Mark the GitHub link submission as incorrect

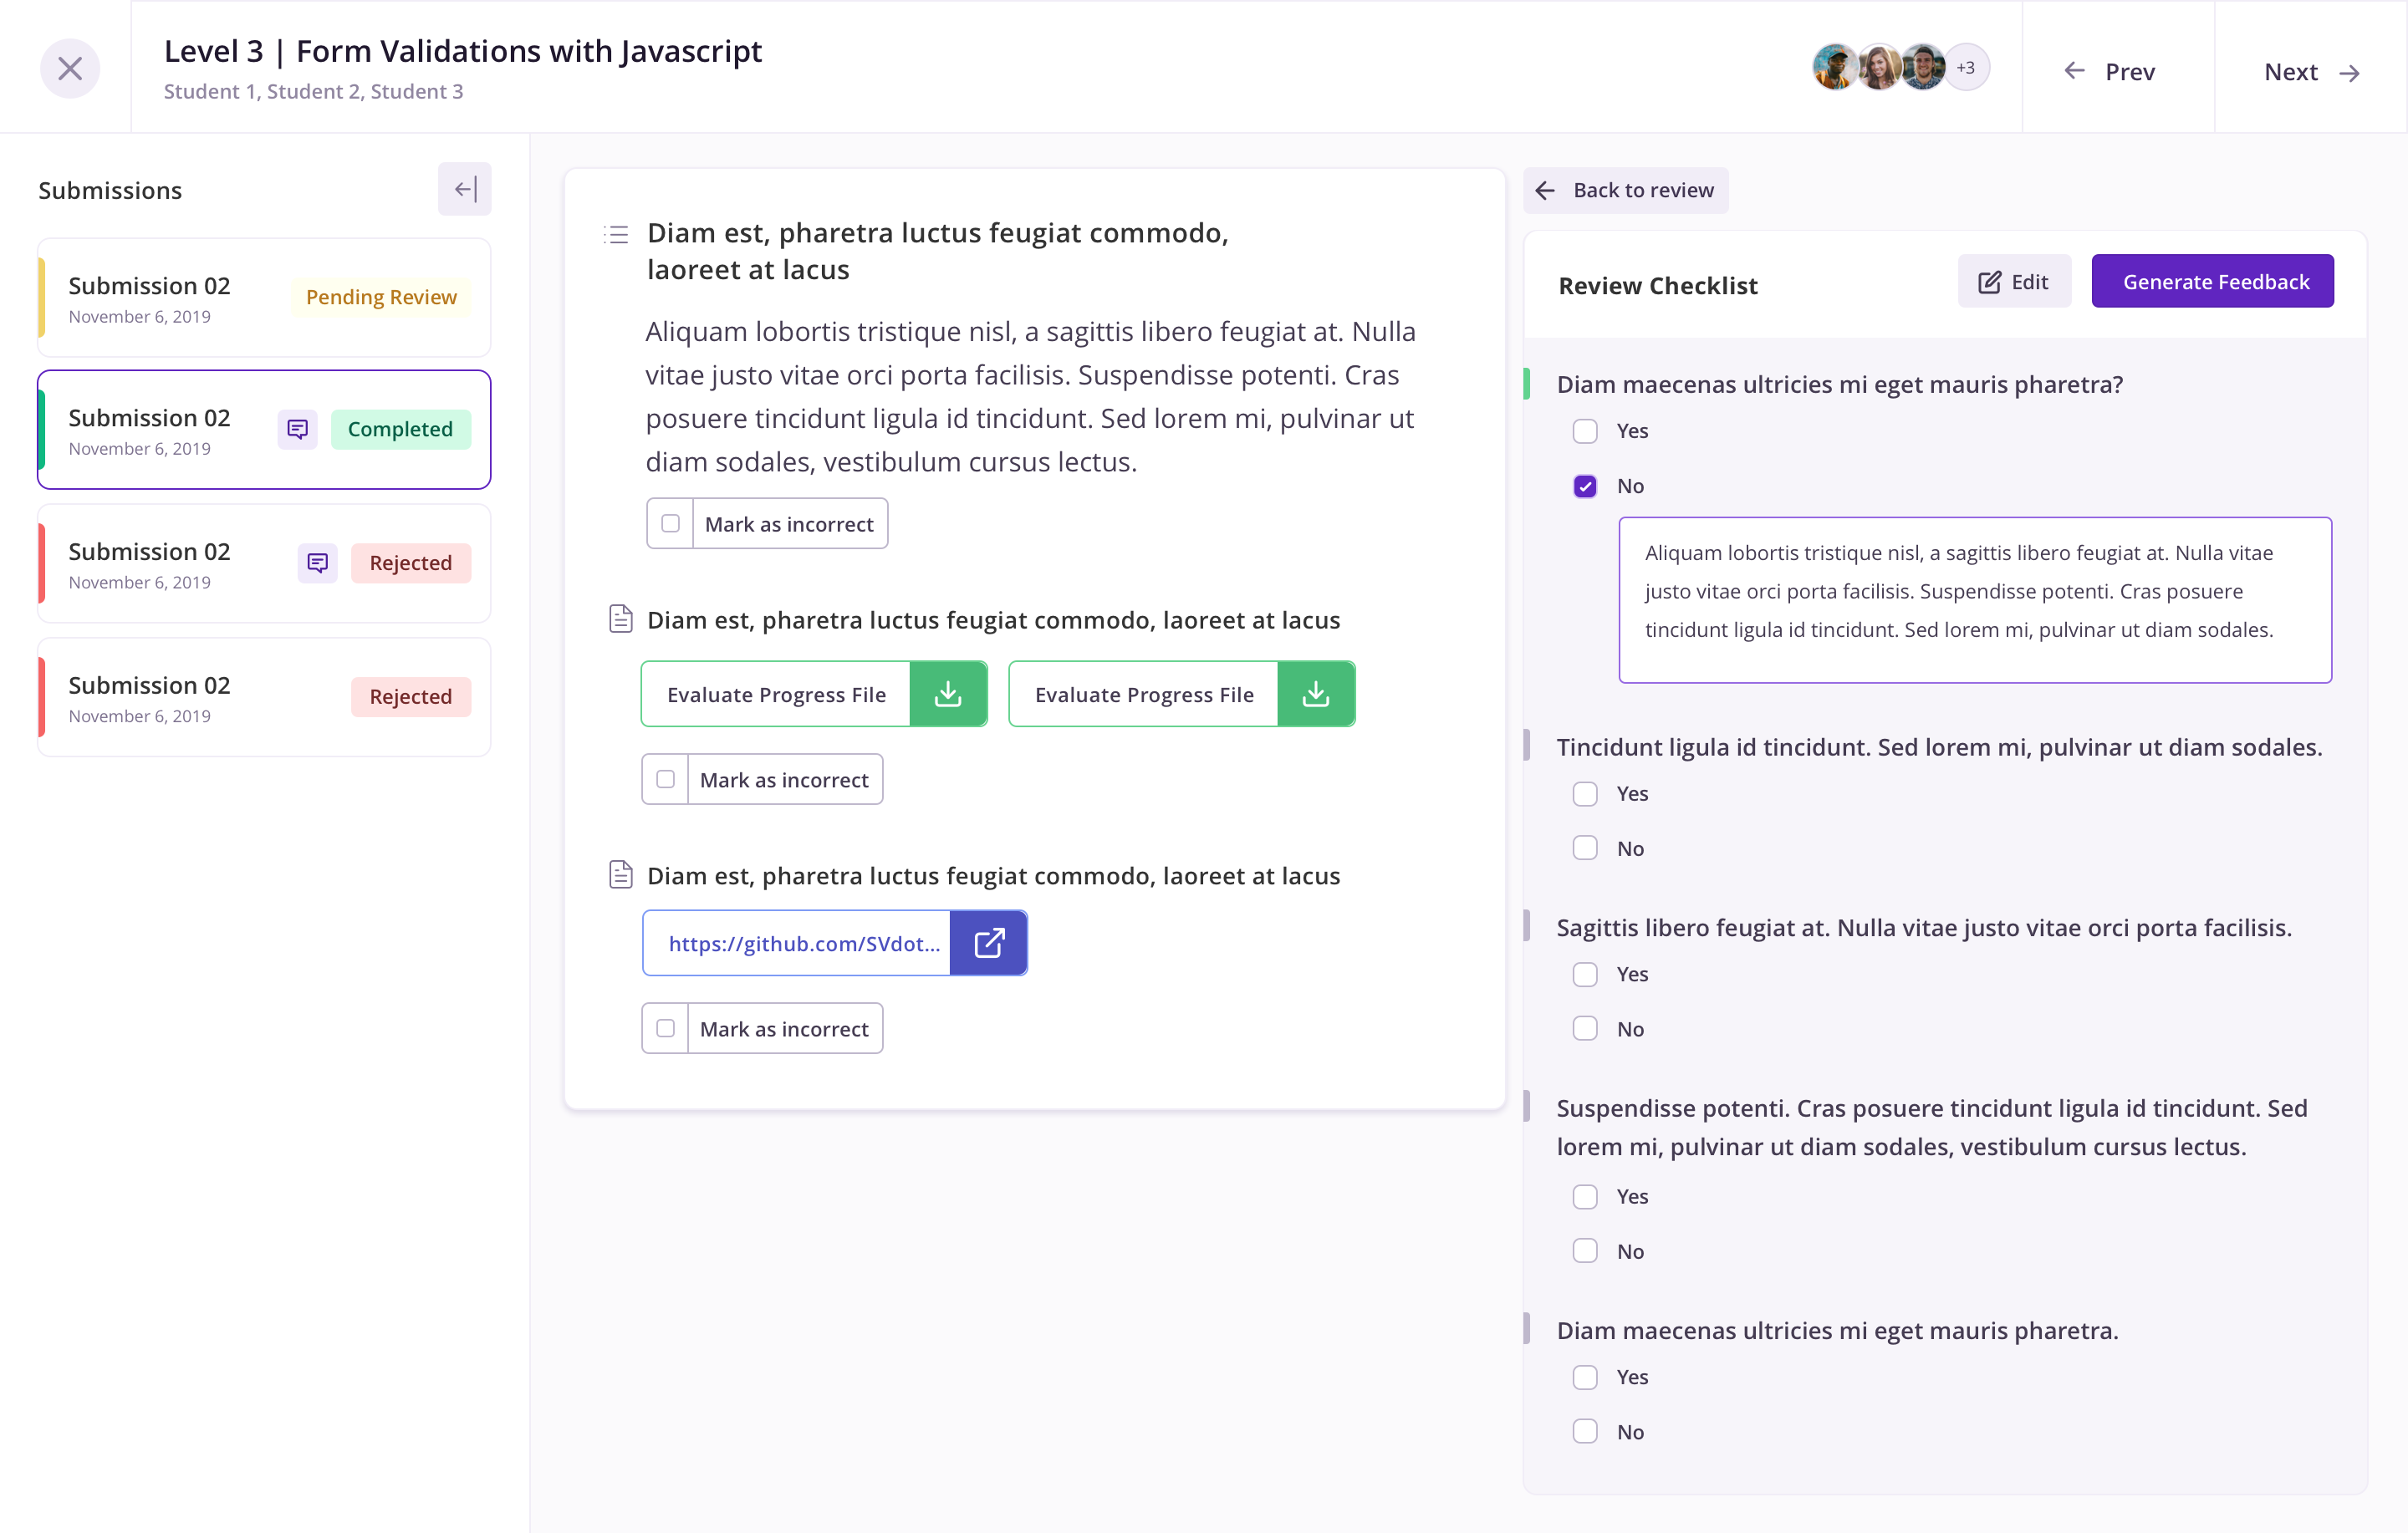(x=665, y=1027)
